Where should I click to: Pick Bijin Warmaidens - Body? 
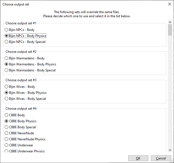click(x=25, y=58)
